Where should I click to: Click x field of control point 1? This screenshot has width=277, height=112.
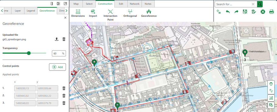tap(25, 88)
